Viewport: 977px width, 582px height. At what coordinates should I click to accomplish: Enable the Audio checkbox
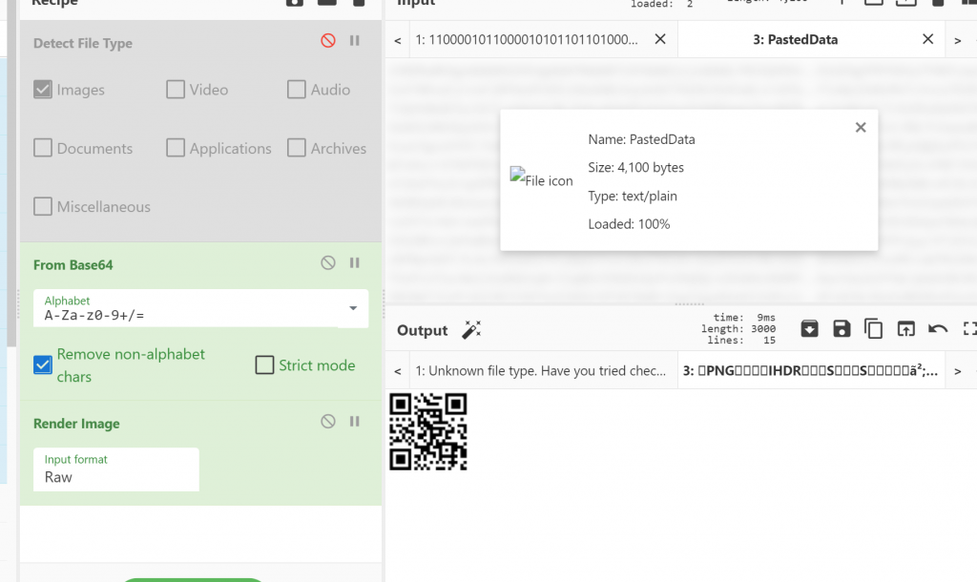(x=296, y=90)
